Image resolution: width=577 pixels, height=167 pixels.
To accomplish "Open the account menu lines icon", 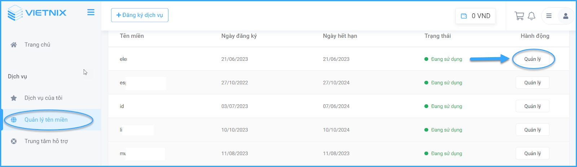I will pos(549,16).
